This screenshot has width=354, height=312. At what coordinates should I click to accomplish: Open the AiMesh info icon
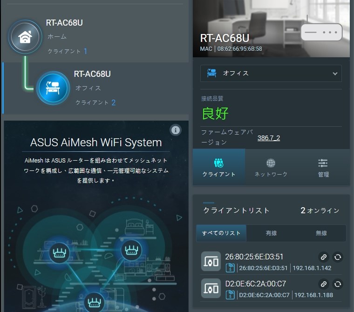click(176, 130)
